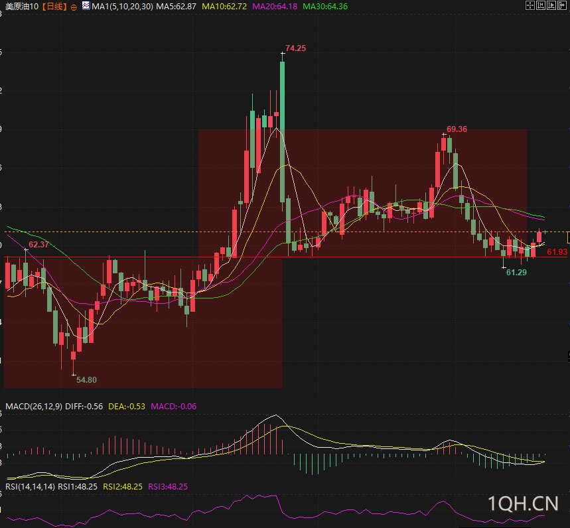
Task: Click the MACD(26,12,9) indicator title
Action: point(34,406)
